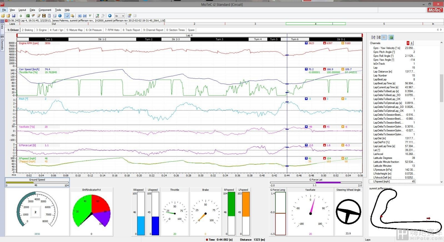This screenshot has width=444, height=242.
Task: Toggle the overlay mode toolbar button
Action: tap(72, 16)
